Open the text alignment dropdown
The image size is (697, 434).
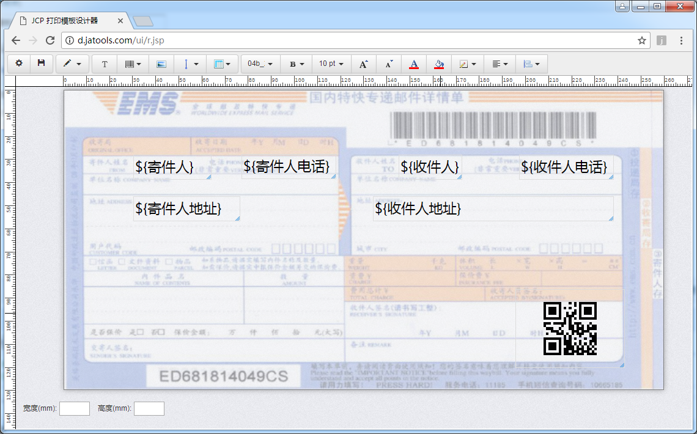click(500, 64)
